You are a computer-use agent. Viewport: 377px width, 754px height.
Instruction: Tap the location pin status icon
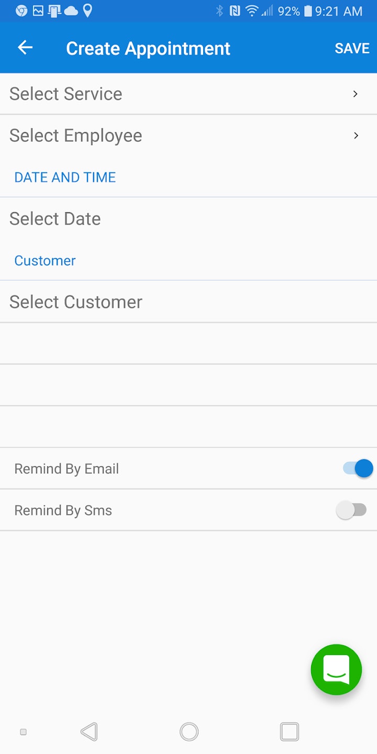tap(87, 10)
